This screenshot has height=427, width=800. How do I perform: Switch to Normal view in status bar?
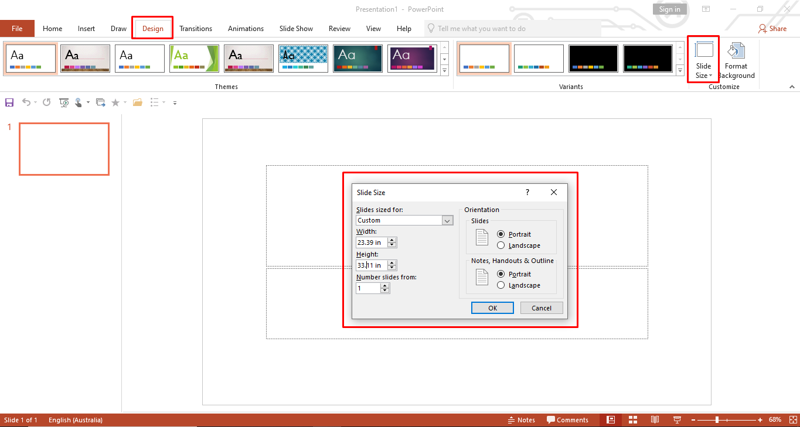pyautogui.click(x=611, y=420)
